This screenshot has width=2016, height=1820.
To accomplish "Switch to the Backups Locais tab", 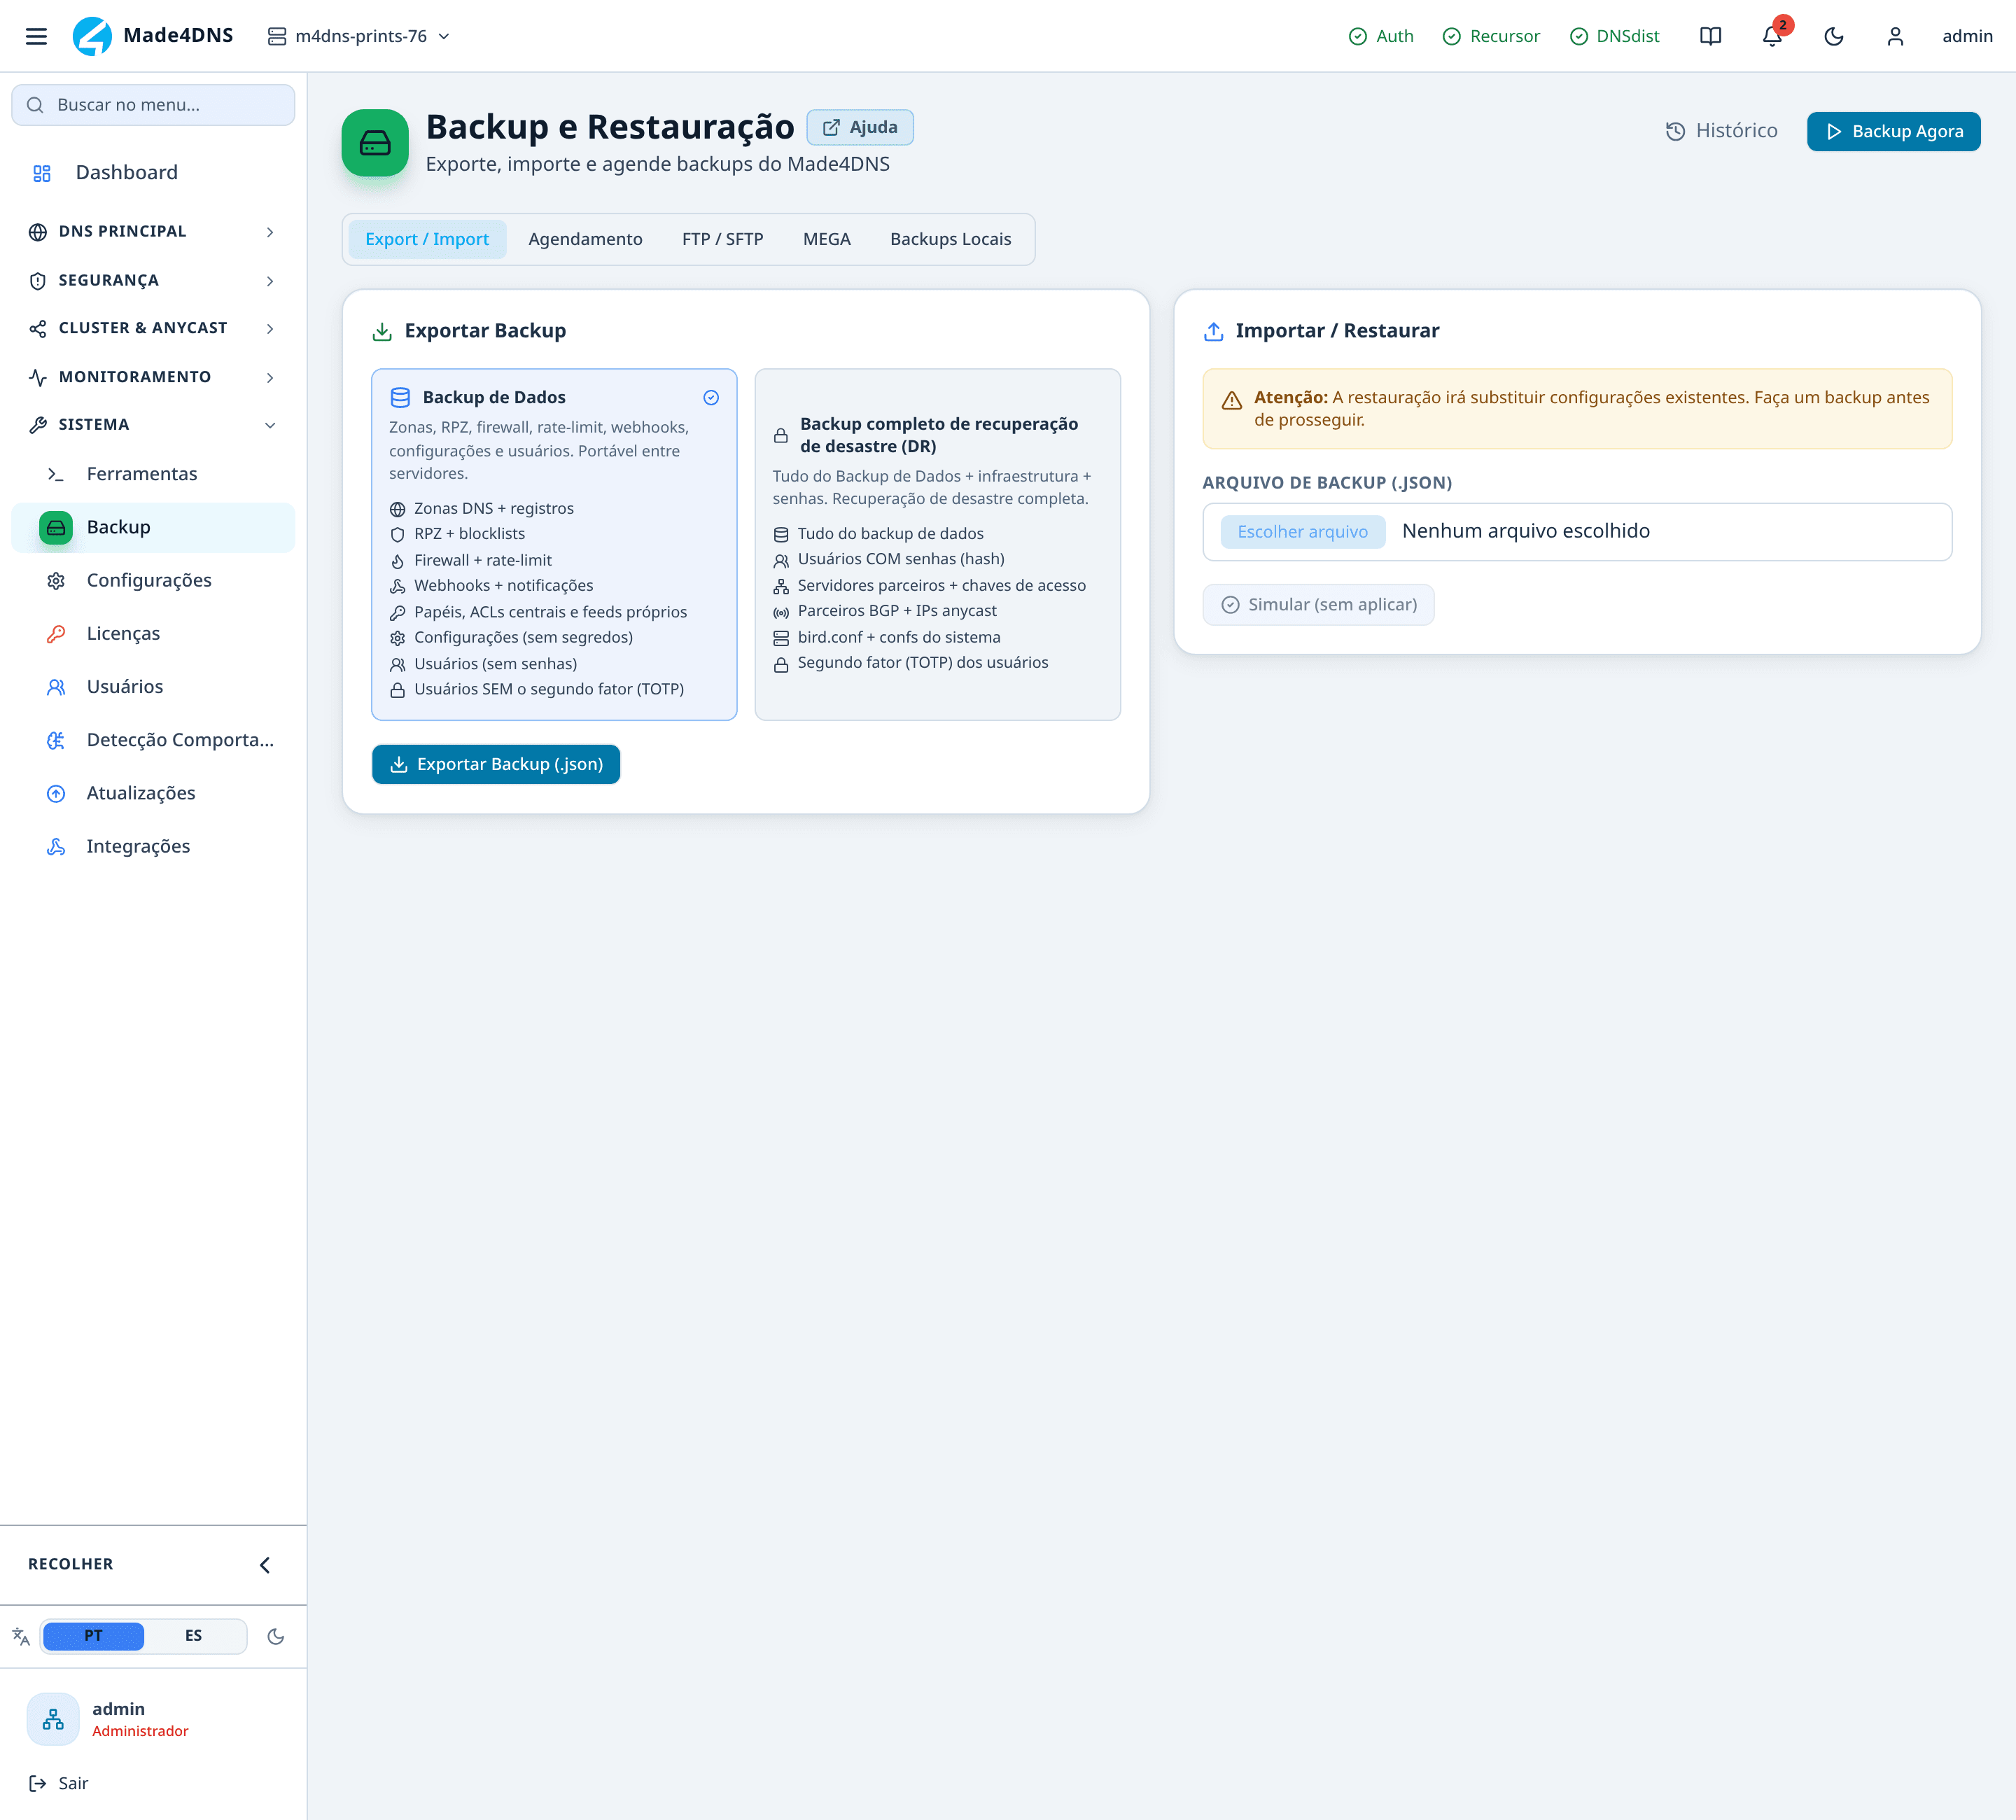I will coord(950,239).
